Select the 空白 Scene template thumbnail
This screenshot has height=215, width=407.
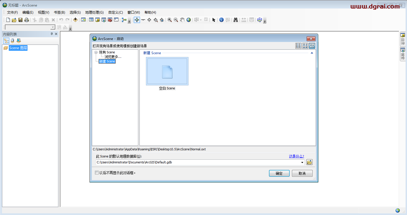point(167,71)
